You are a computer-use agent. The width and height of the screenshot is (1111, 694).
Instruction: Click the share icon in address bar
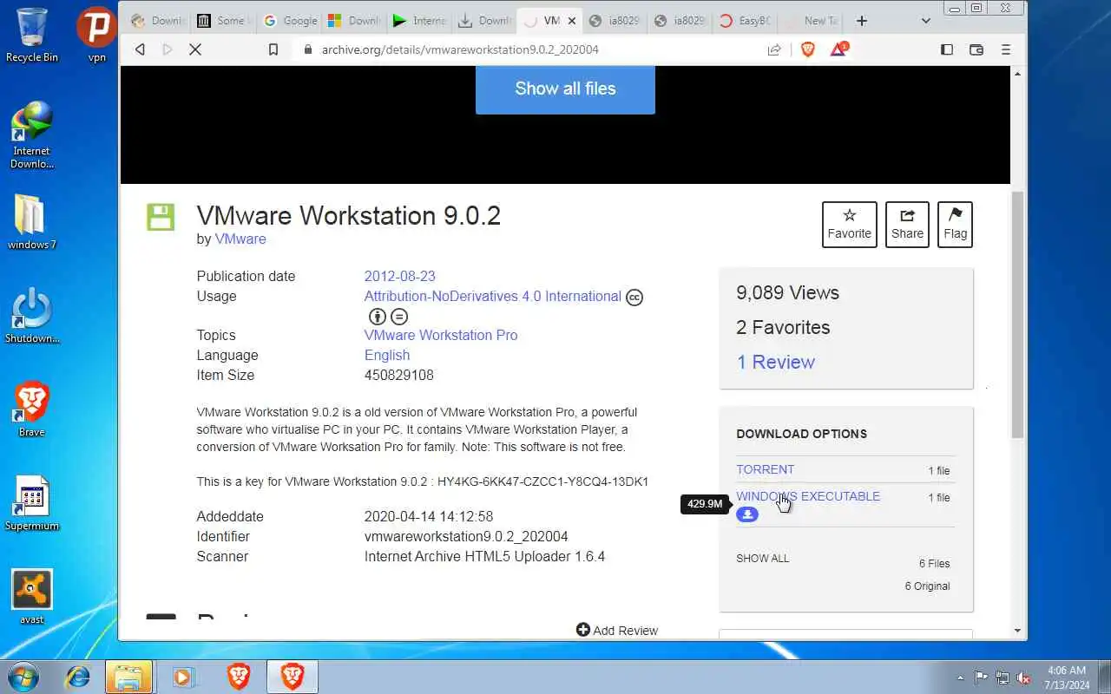pyautogui.click(x=774, y=49)
